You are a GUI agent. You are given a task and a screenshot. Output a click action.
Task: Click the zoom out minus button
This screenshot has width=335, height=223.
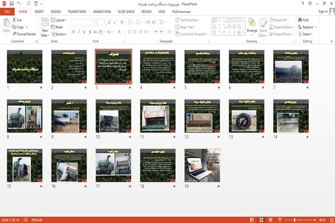[287, 220]
